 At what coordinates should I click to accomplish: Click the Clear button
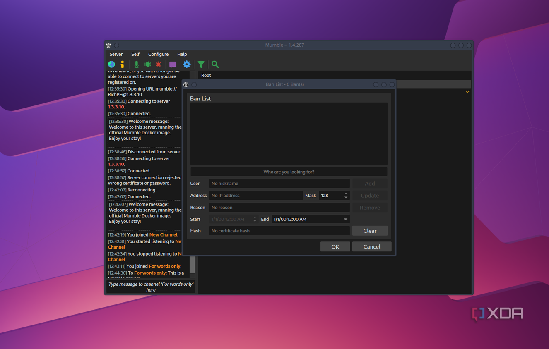[x=370, y=231]
